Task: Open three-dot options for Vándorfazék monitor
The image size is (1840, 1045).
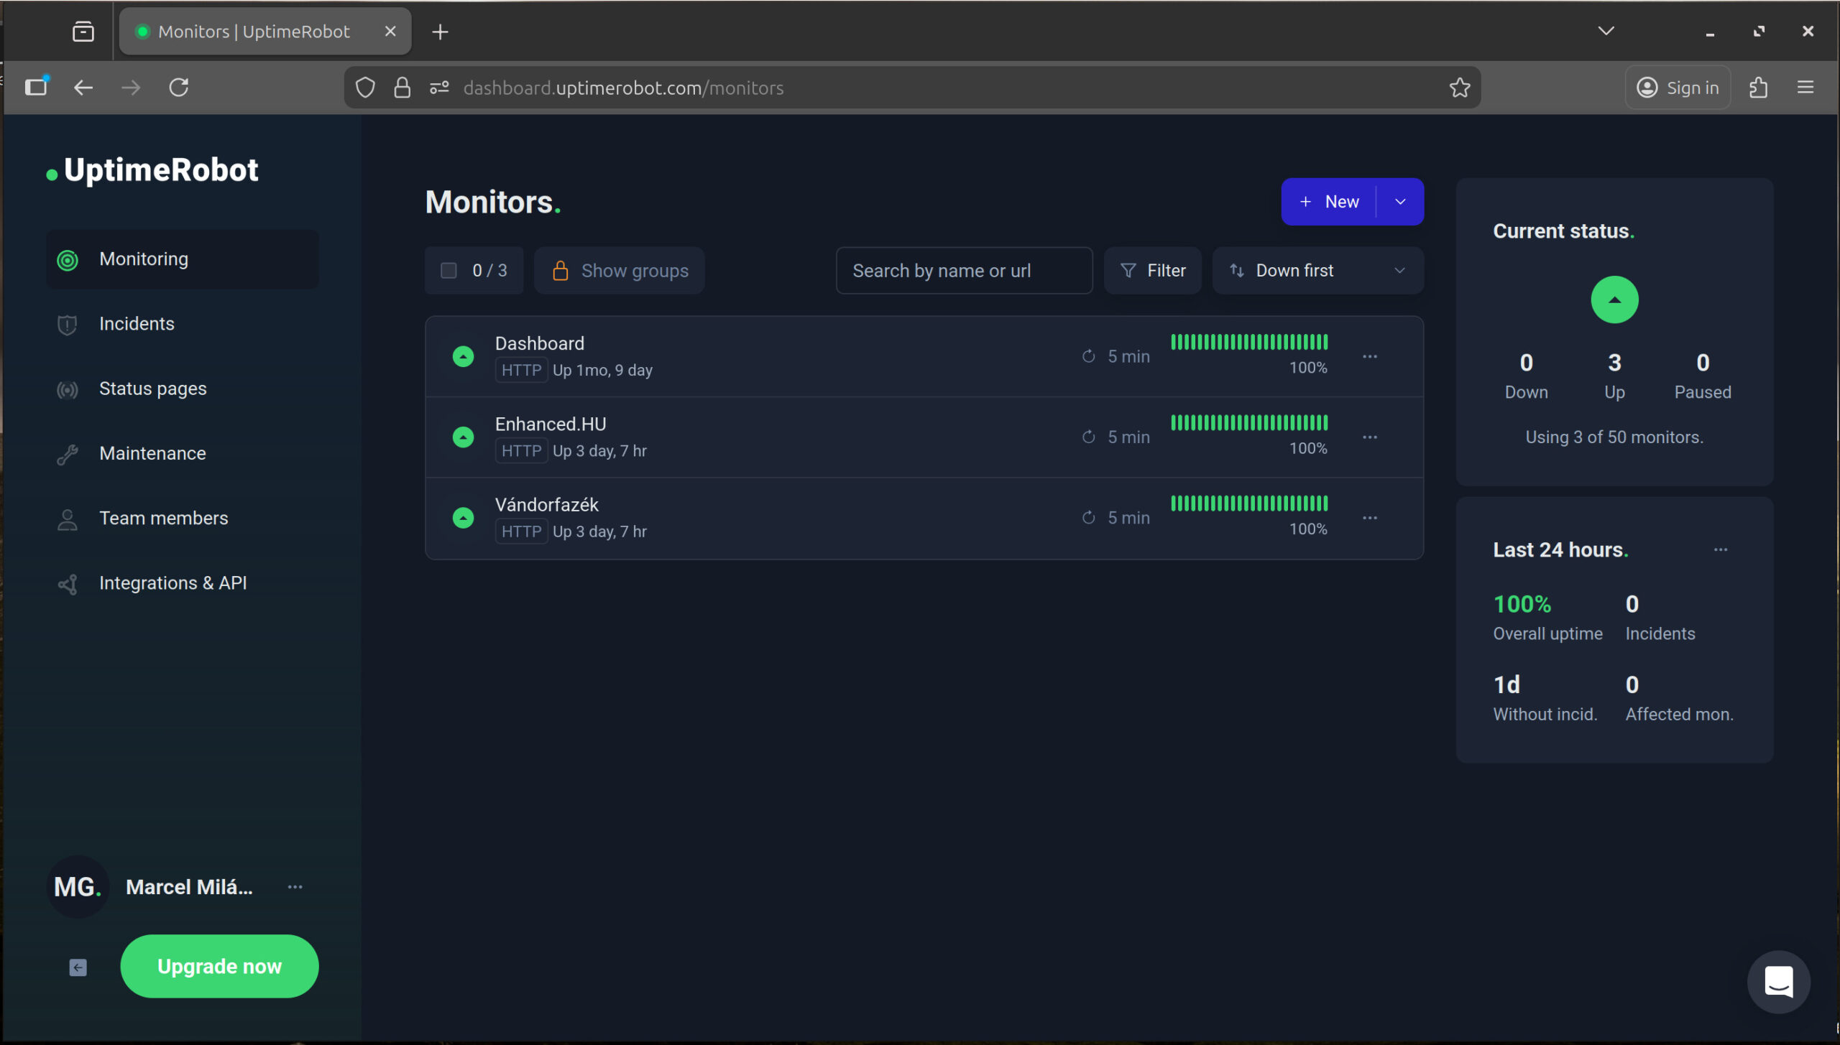Action: [1370, 518]
